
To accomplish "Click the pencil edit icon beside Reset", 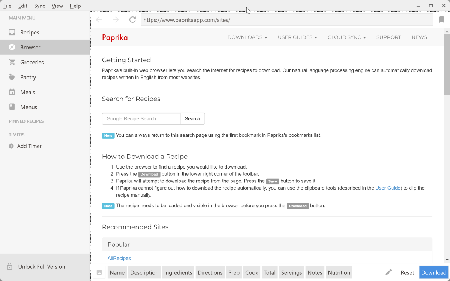I will click(x=388, y=272).
